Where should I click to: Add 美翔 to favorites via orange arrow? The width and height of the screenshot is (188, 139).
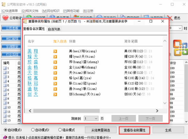(55, 51)
